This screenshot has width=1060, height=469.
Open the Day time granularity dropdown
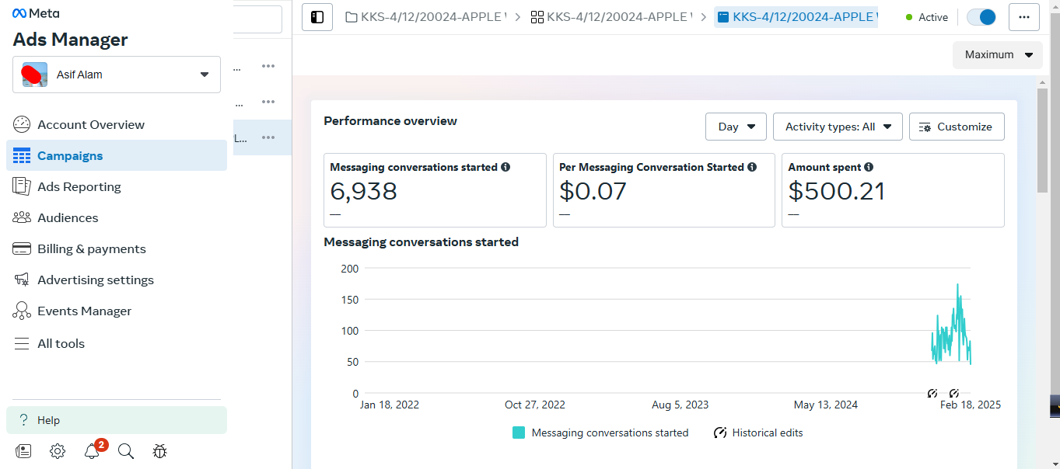coord(736,127)
